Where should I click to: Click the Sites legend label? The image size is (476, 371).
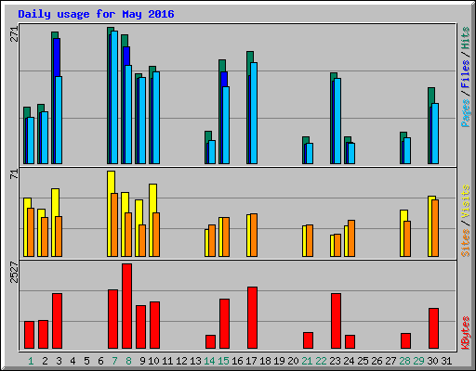(x=465, y=243)
